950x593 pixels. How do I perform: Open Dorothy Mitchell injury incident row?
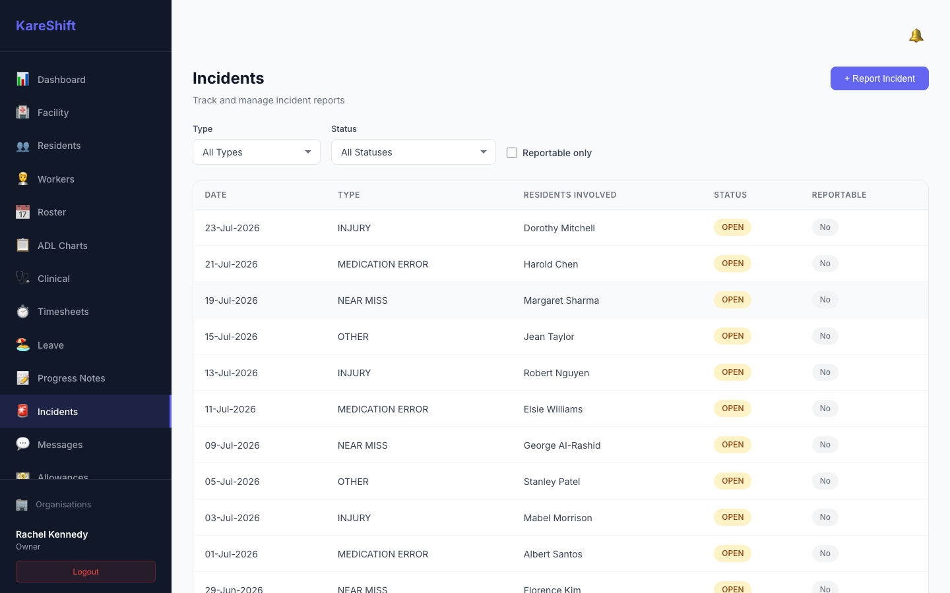(x=561, y=227)
